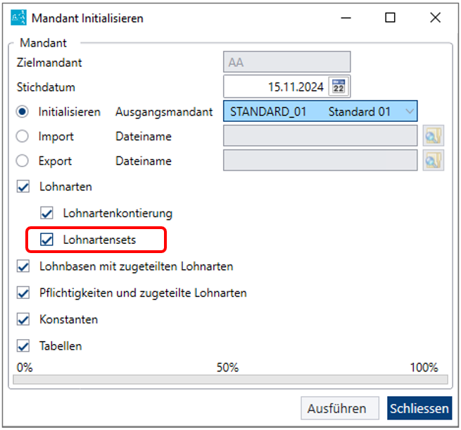Disable the Konstanten checkbox
The width and height of the screenshot is (461, 430).
coord(23,319)
